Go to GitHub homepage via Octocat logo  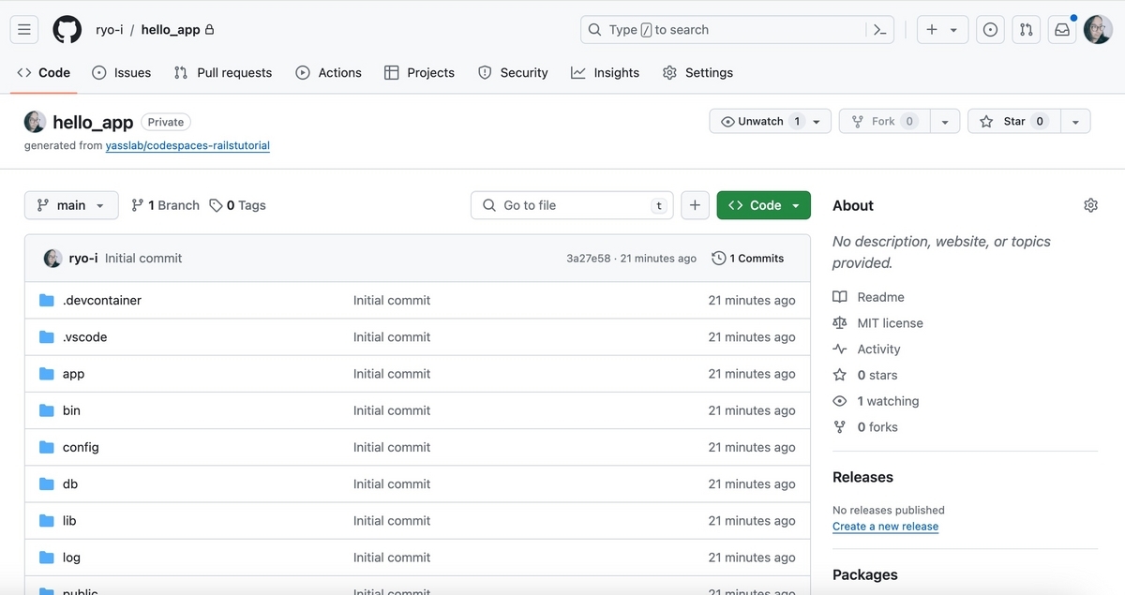pyautogui.click(x=67, y=30)
